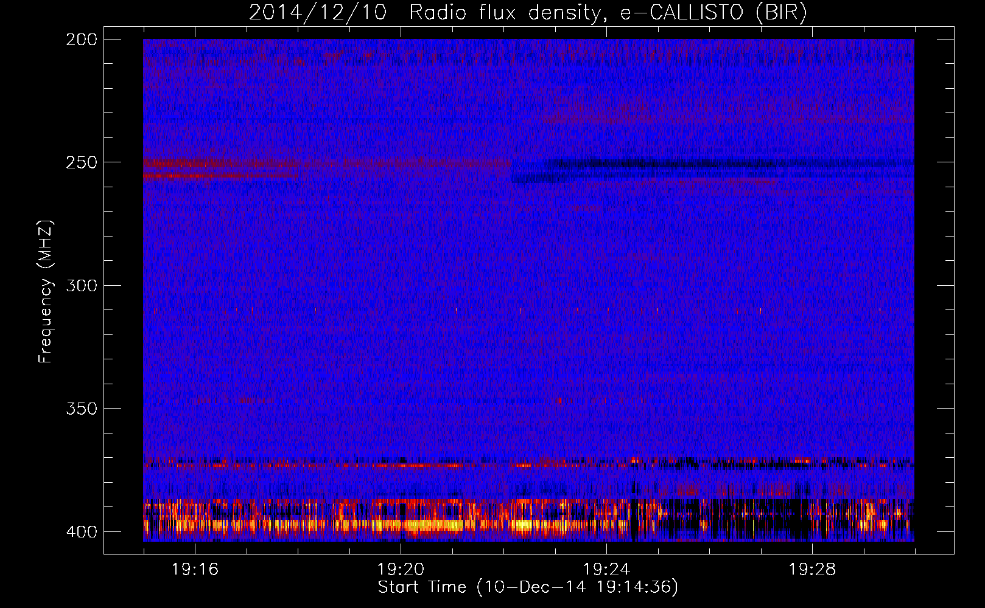
Task: Click the 19:16 time tick label
Action: (x=195, y=570)
